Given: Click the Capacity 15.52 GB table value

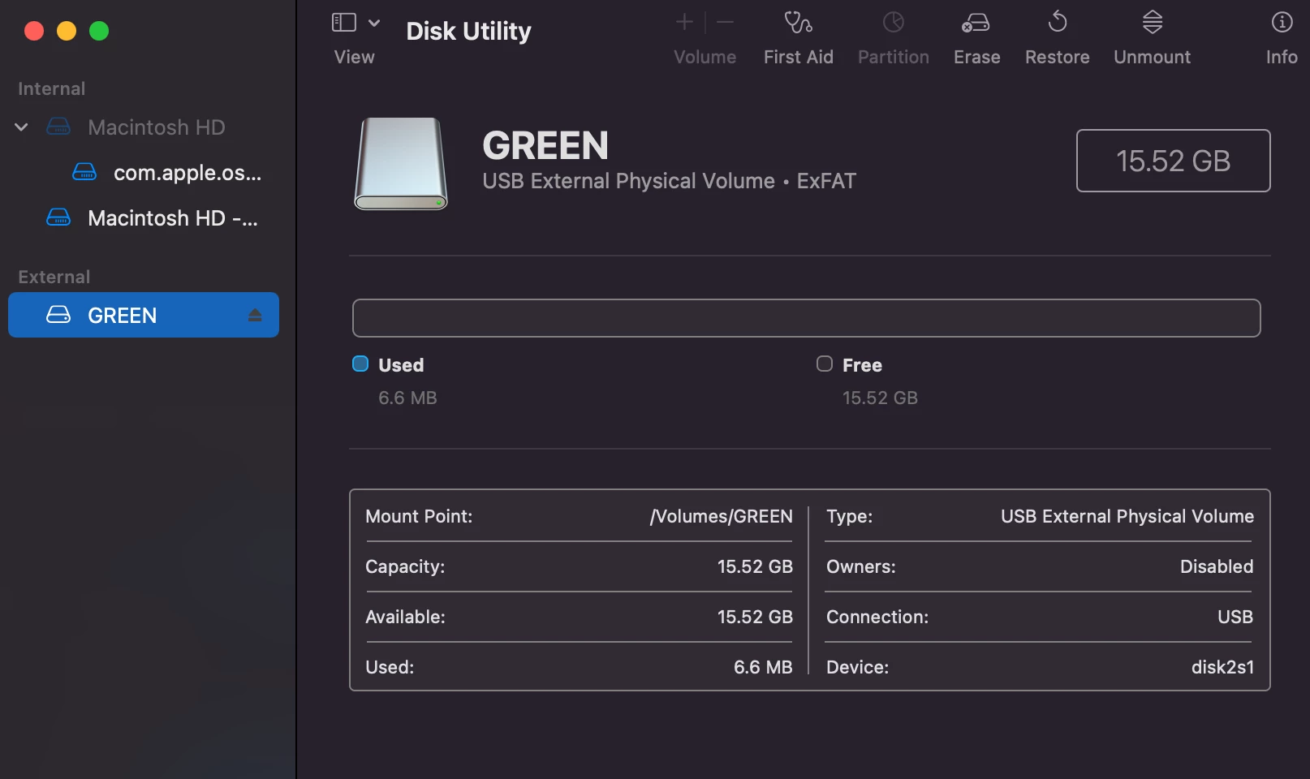Looking at the screenshot, I should click(x=755, y=566).
